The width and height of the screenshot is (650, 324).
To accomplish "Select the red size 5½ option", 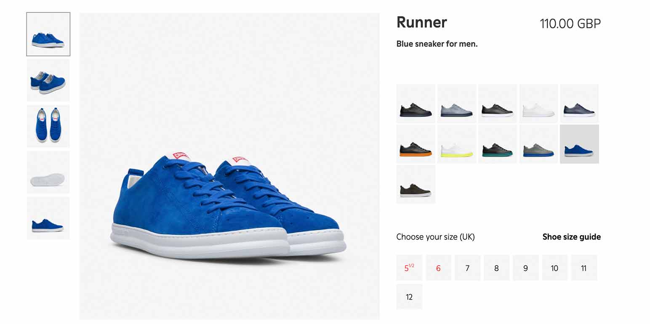I will (x=409, y=268).
